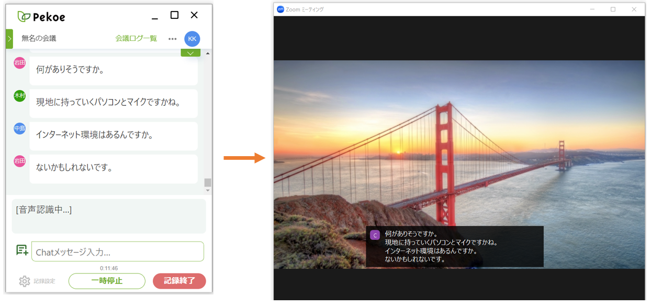Click the 一時停止 pause button
This screenshot has width=651, height=306.
(x=107, y=281)
